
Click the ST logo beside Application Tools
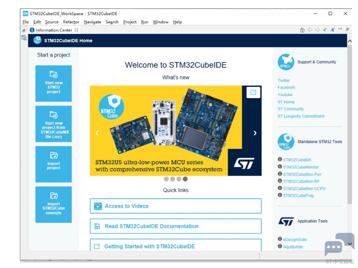[x=286, y=221]
